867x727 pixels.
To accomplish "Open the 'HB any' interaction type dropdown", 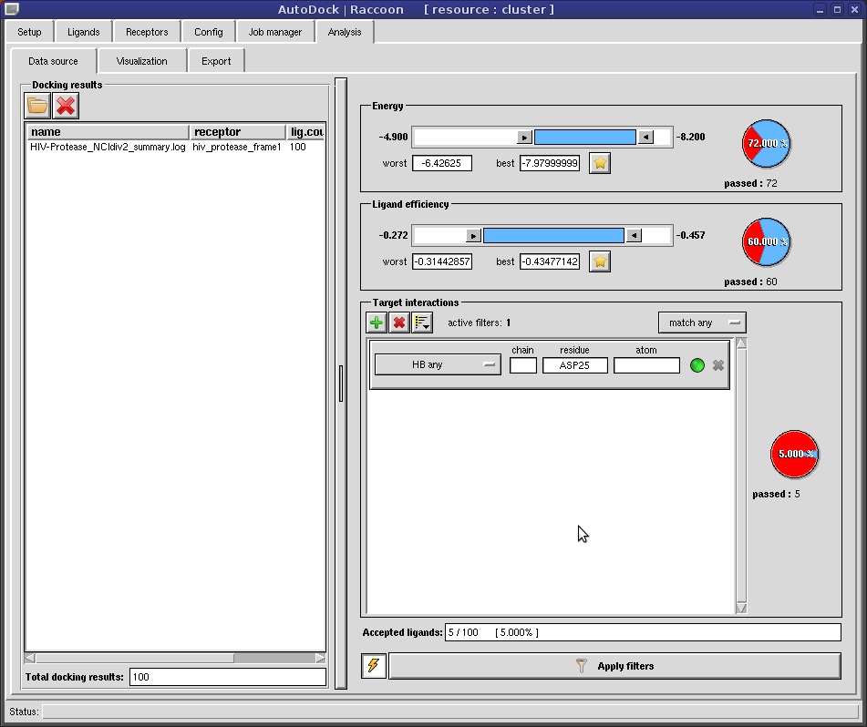I will pos(438,364).
